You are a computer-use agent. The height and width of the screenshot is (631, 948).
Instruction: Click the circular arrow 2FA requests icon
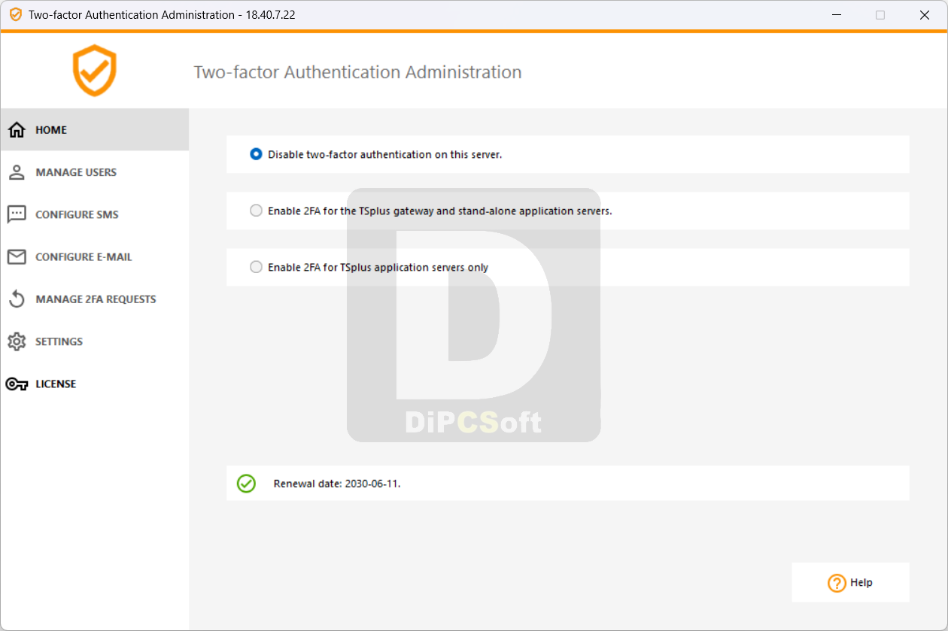pyautogui.click(x=17, y=299)
